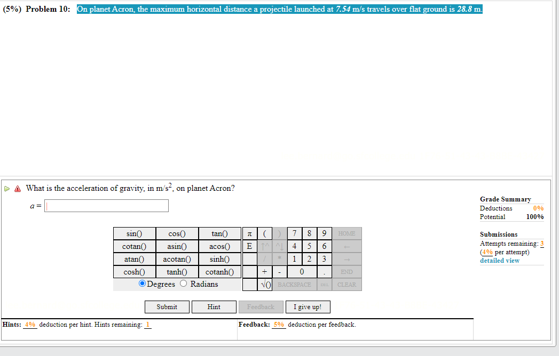Click number 5 on the keypad
Image resolution: width=559 pixels, height=356 pixels.
coord(310,246)
